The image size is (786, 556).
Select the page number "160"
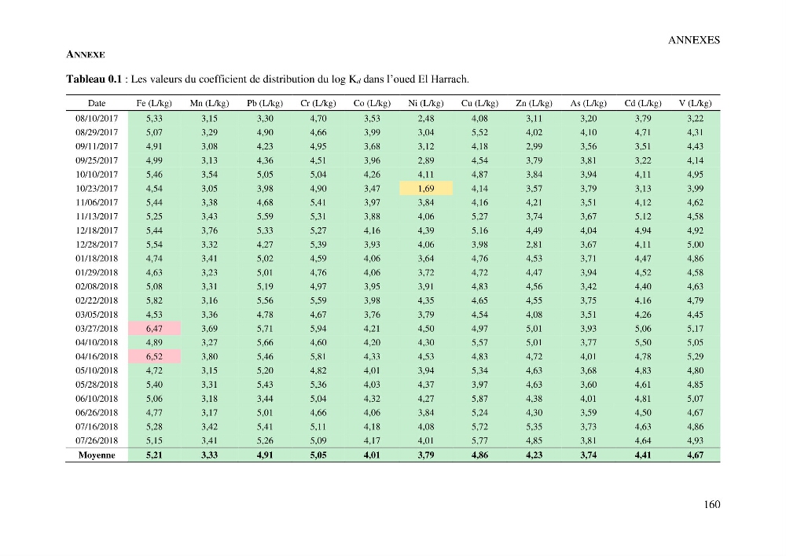712,504
